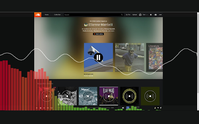Click the page vertical scrollbar

tap(198, 61)
